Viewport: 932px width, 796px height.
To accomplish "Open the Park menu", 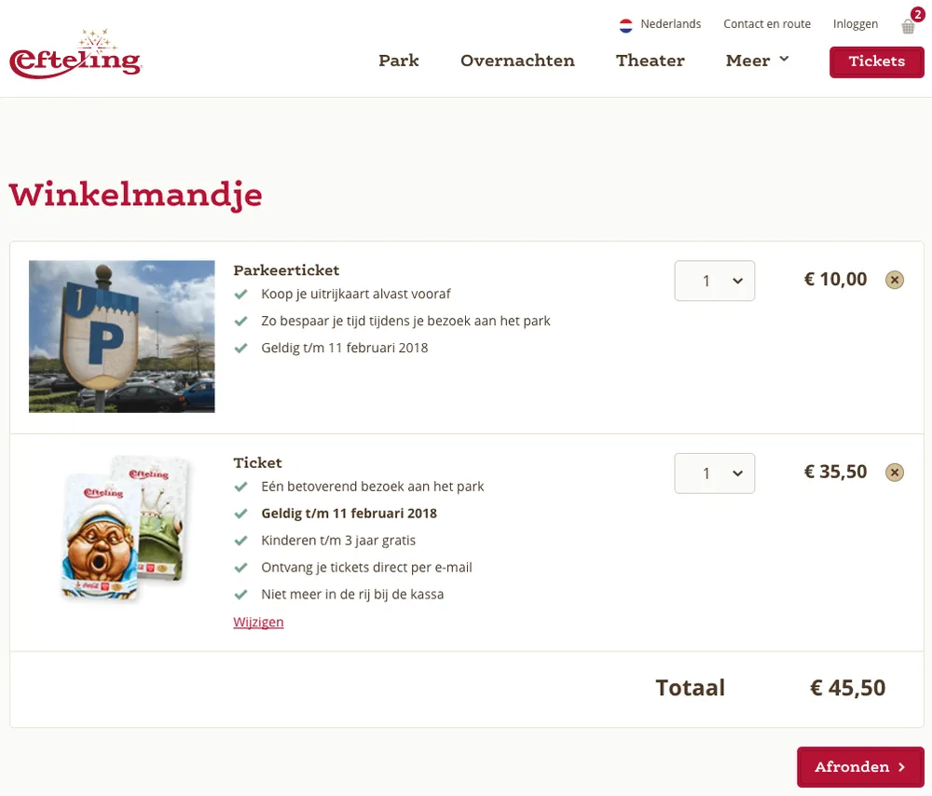I will [399, 60].
